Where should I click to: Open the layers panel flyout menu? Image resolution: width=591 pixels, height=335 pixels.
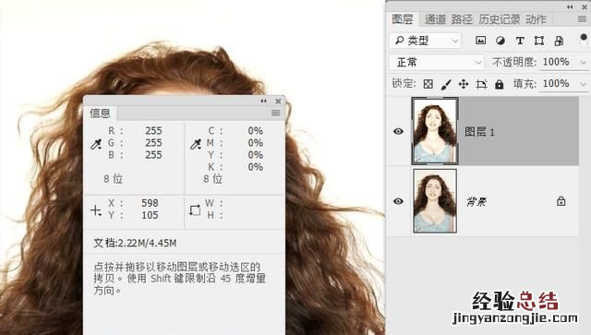click(x=582, y=19)
